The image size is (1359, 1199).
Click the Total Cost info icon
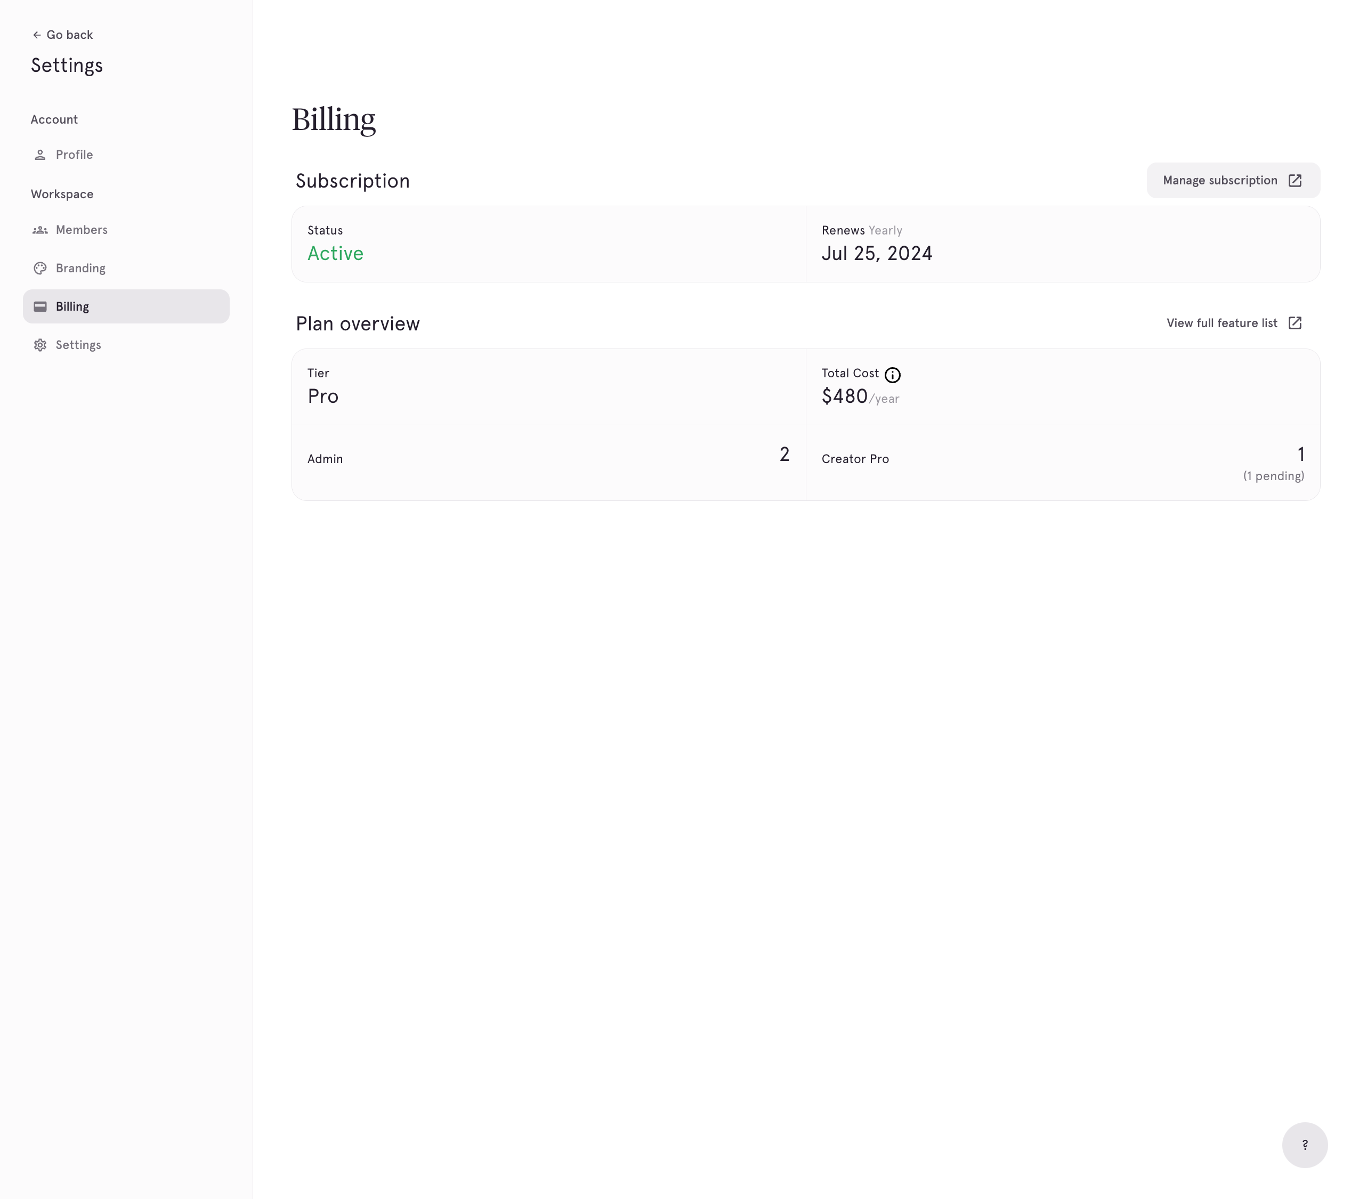(x=892, y=375)
